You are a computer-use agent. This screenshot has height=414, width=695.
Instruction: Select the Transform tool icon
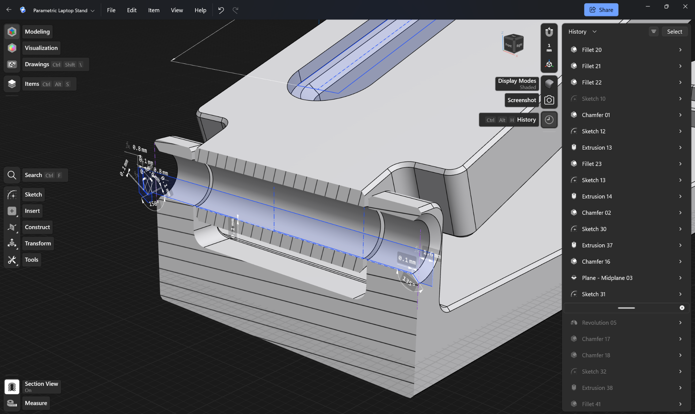point(12,243)
